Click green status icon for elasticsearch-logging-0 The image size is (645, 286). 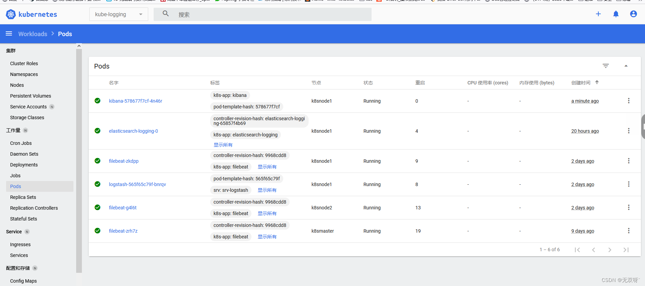[97, 131]
